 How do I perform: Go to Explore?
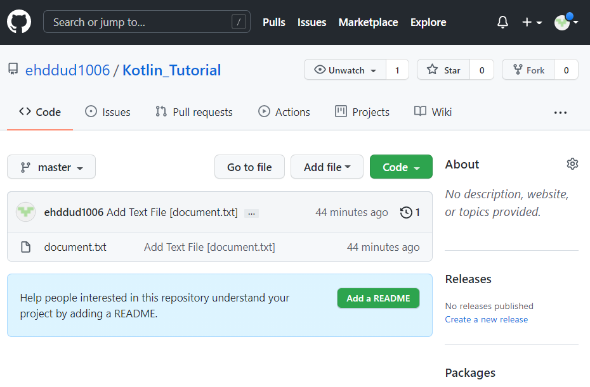(428, 22)
